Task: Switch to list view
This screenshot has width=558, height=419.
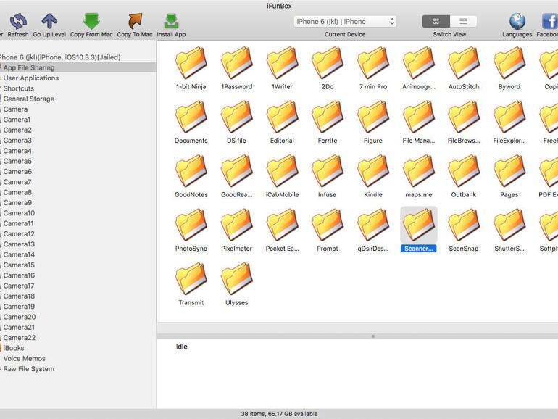Action: coord(463,22)
